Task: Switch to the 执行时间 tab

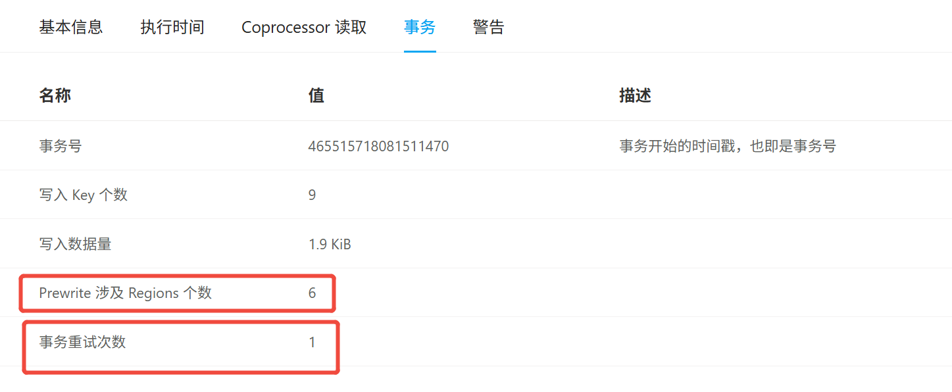Action: pyautogui.click(x=172, y=27)
